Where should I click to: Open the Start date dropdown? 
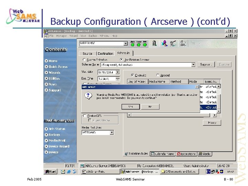click(117, 72)
